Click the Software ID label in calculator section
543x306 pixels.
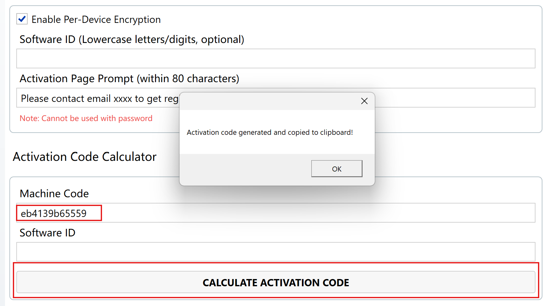pyautogui.click(x=47, y=233)
